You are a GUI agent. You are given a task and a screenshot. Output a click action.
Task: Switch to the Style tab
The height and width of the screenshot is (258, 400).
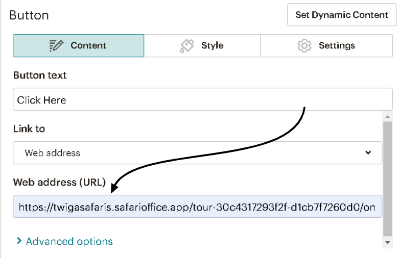click(212, 46)
